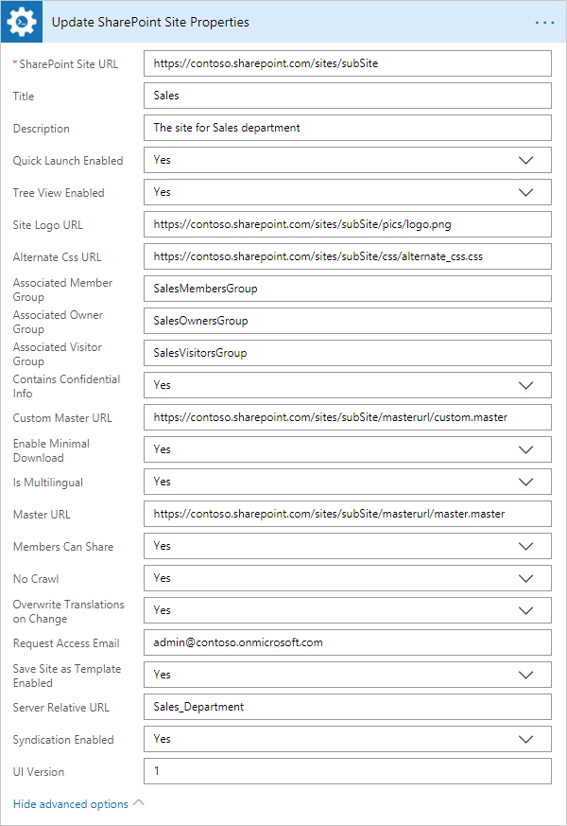Viewport: 567px width, 826px height.
Task: Click the Tree View Enabled label
Action: point(59,193)
